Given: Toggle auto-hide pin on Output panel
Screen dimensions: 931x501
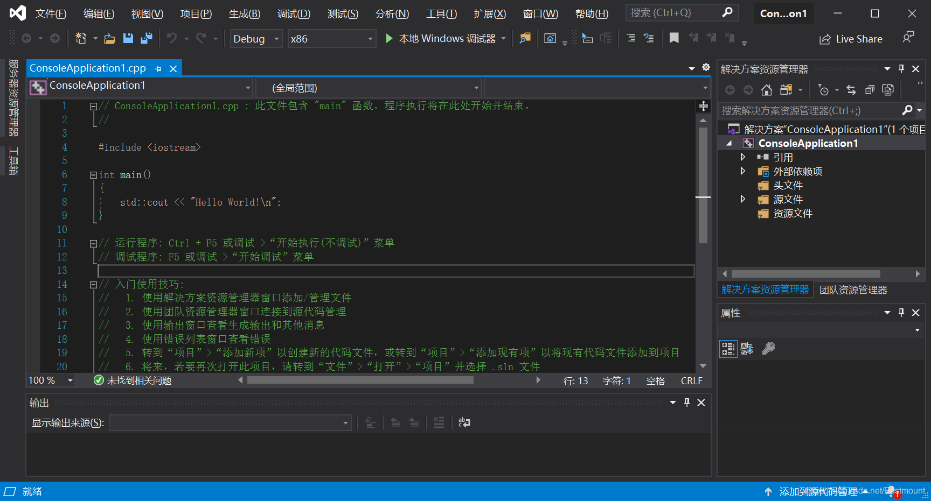Looking at the screenshot, I should coord(687,403).
